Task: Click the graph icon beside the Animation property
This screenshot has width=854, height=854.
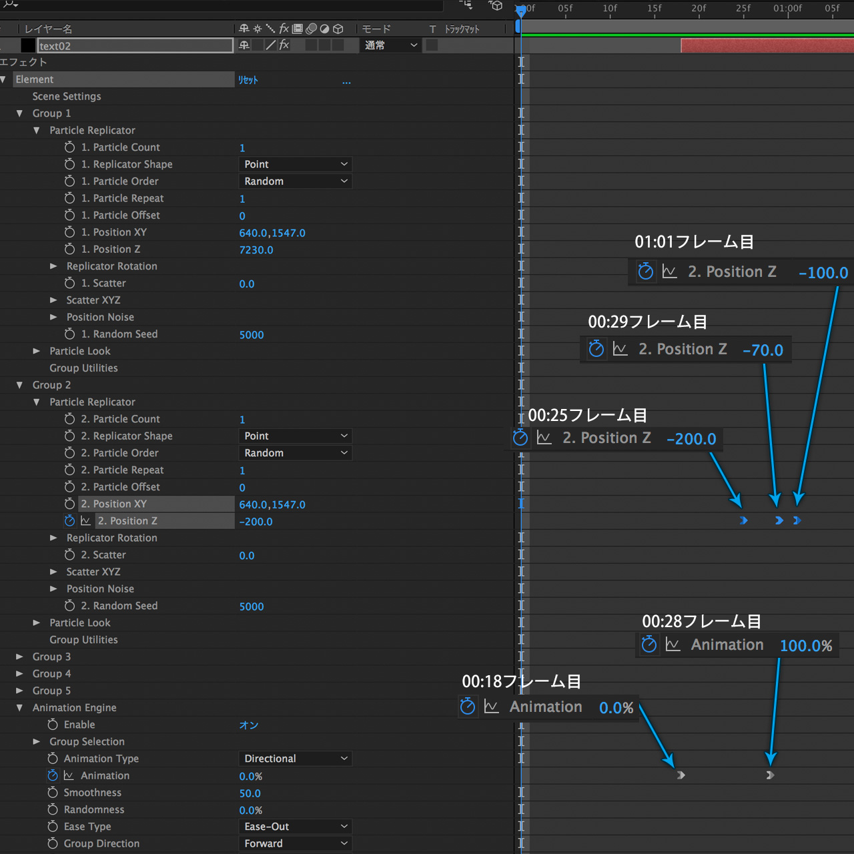Action: coord(69,776)
